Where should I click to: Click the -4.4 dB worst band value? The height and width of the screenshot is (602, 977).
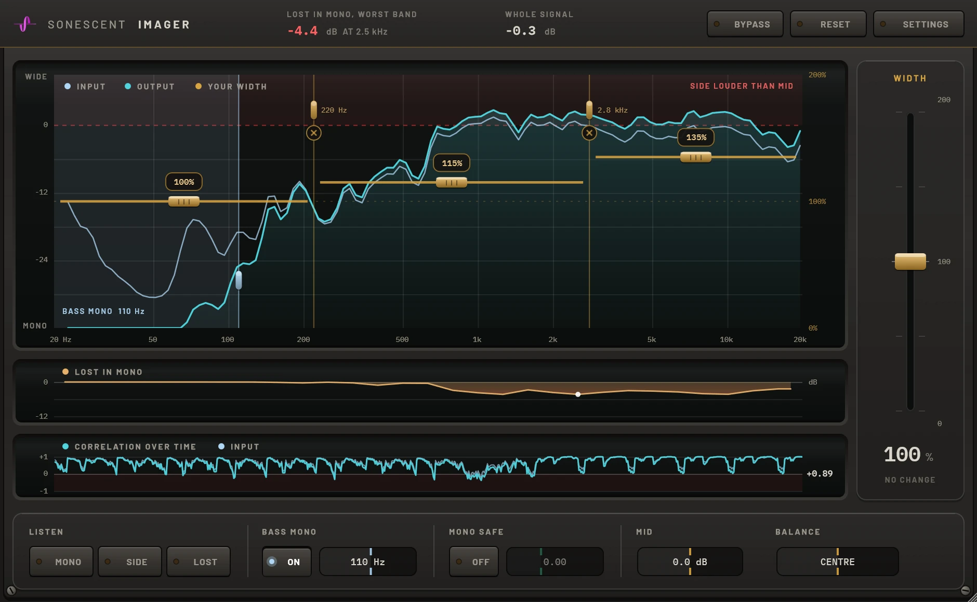click(x=302, y=31)
